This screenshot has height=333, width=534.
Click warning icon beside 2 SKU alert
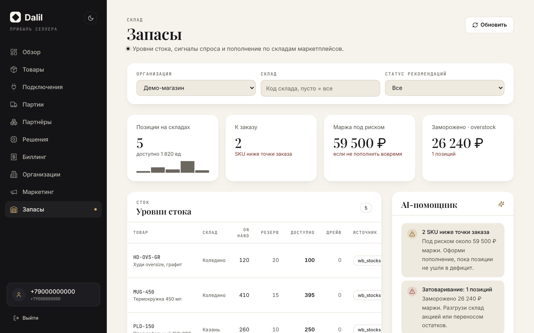tap(412, 234)
